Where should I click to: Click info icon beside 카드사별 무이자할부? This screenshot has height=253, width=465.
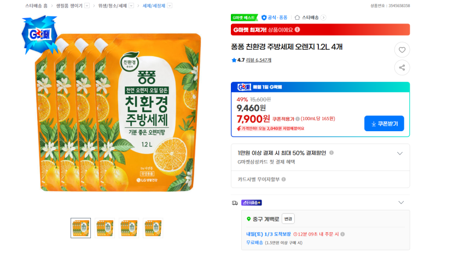(283, 179)
